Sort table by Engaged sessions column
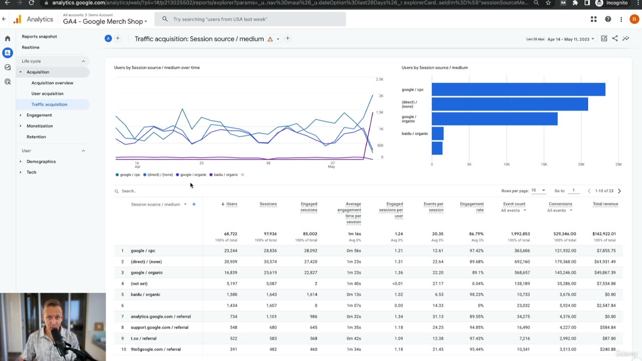This screenshot has width=642, height=361. coord(309,207)
